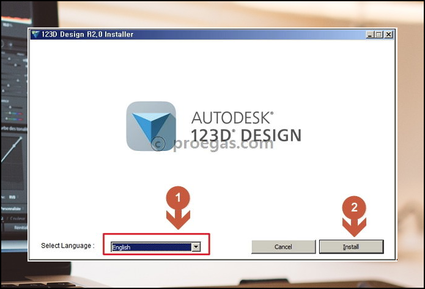
Task: Open the language dropdown arrow
Action: (x=196, y=247)
